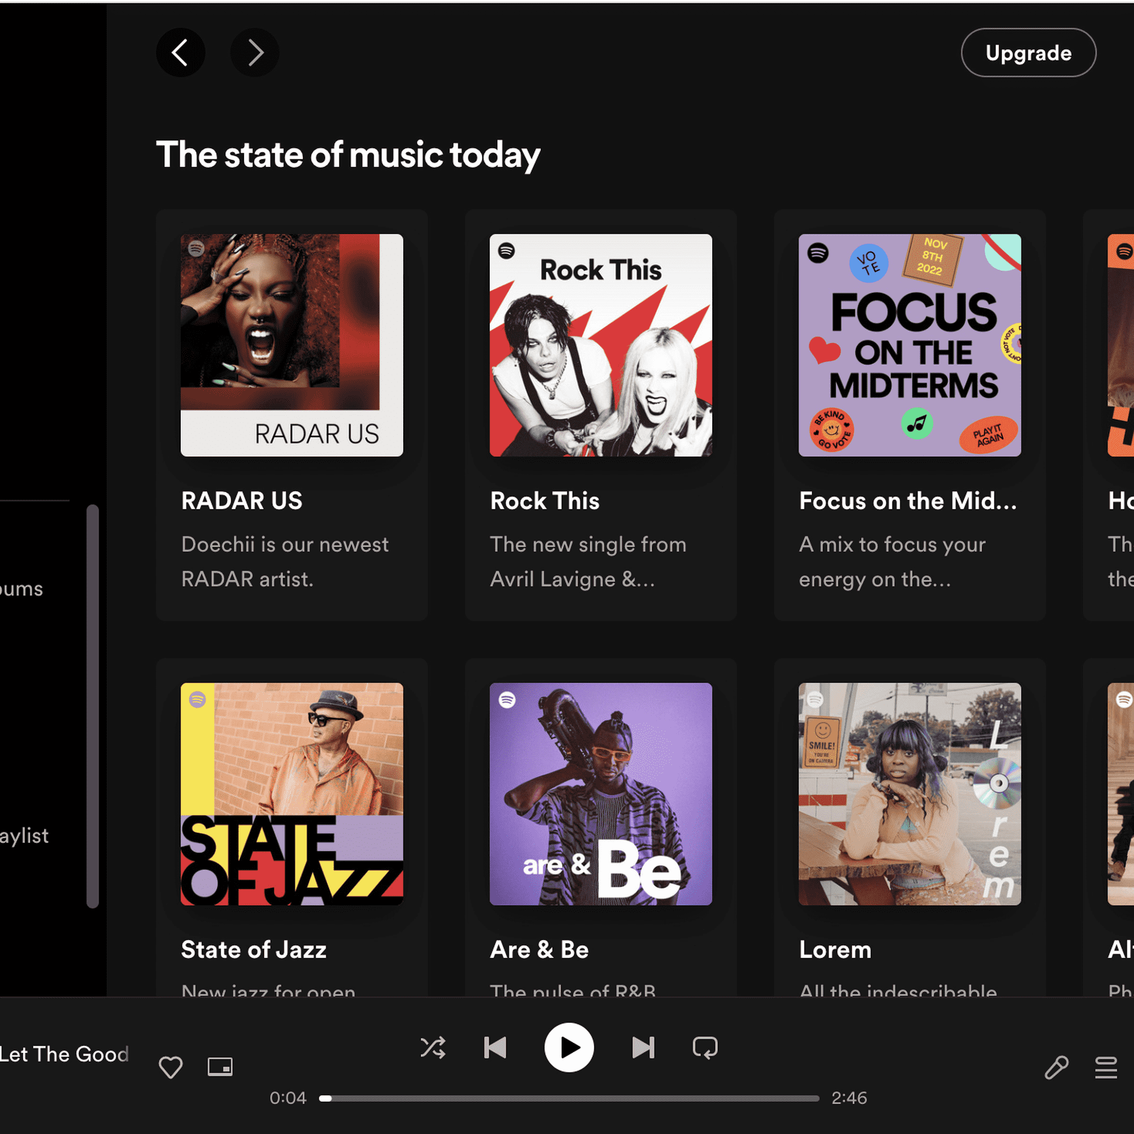Viewport: 1134px width, 1134px height.
Task: Go back with the left arrow button
Action: tap(180, 53)
